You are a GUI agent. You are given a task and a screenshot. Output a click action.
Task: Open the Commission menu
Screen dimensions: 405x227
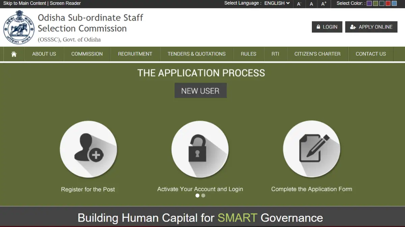87,54
